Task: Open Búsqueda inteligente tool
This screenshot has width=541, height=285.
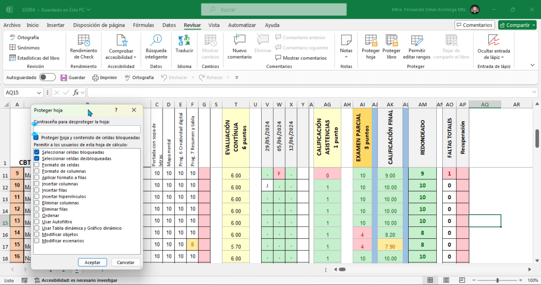Action: (x=156, y=44)
